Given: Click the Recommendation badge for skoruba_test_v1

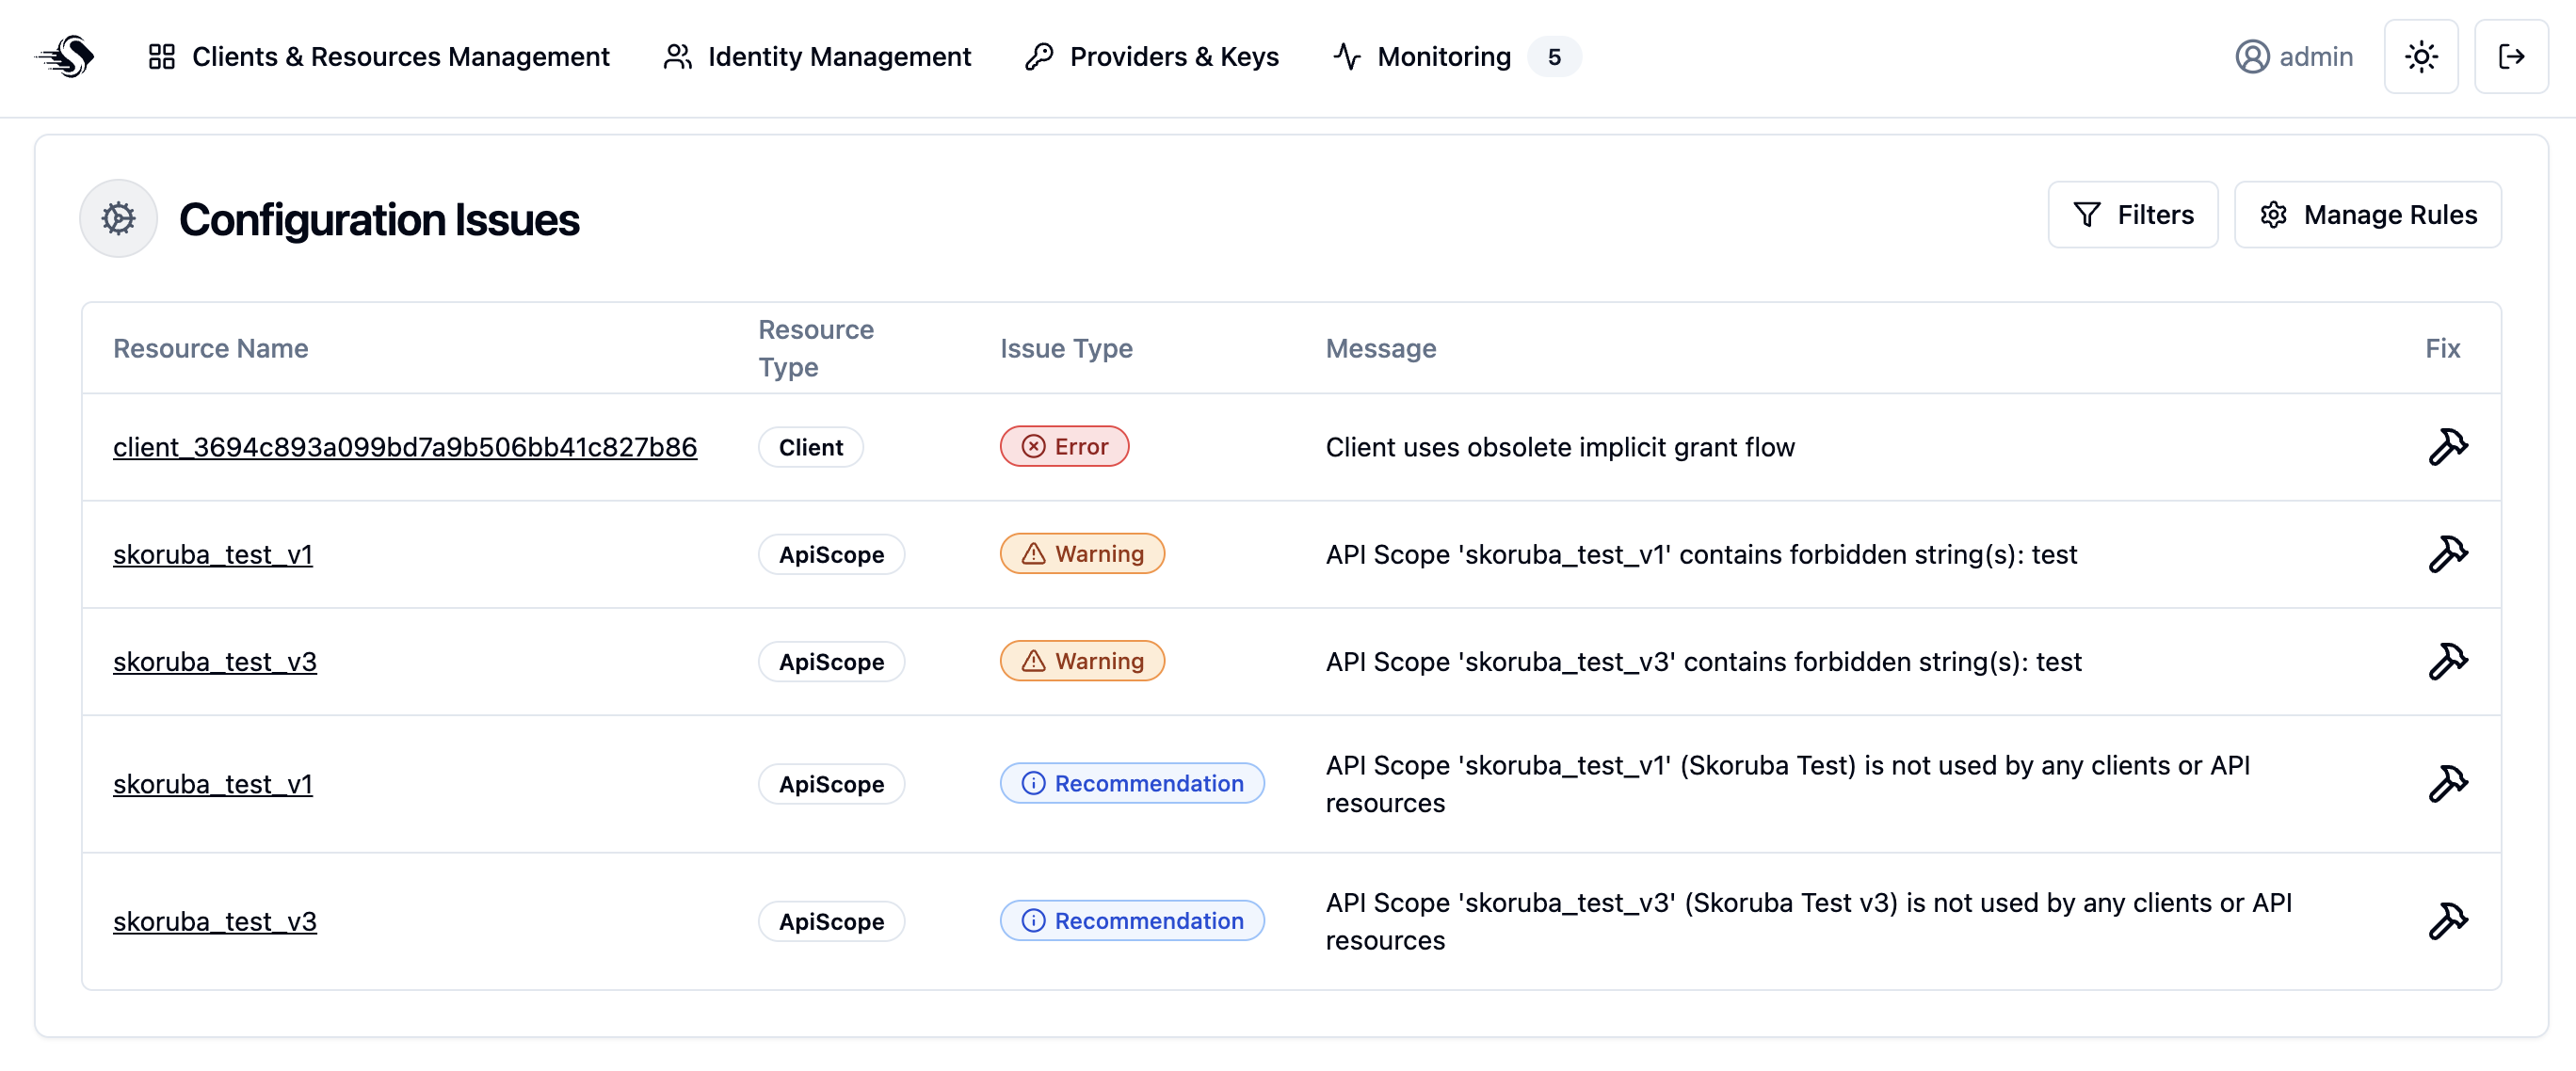Looking at the screenshot, I should (1132, 783).
